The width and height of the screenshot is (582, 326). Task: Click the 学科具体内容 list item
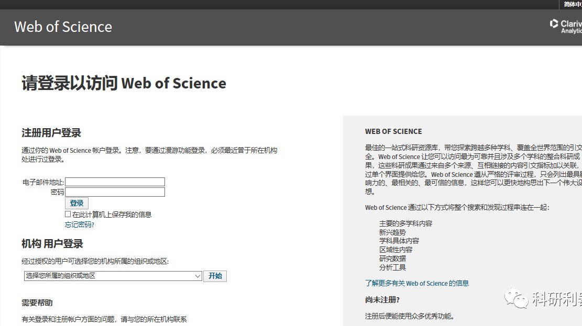[x=399, y=241]
